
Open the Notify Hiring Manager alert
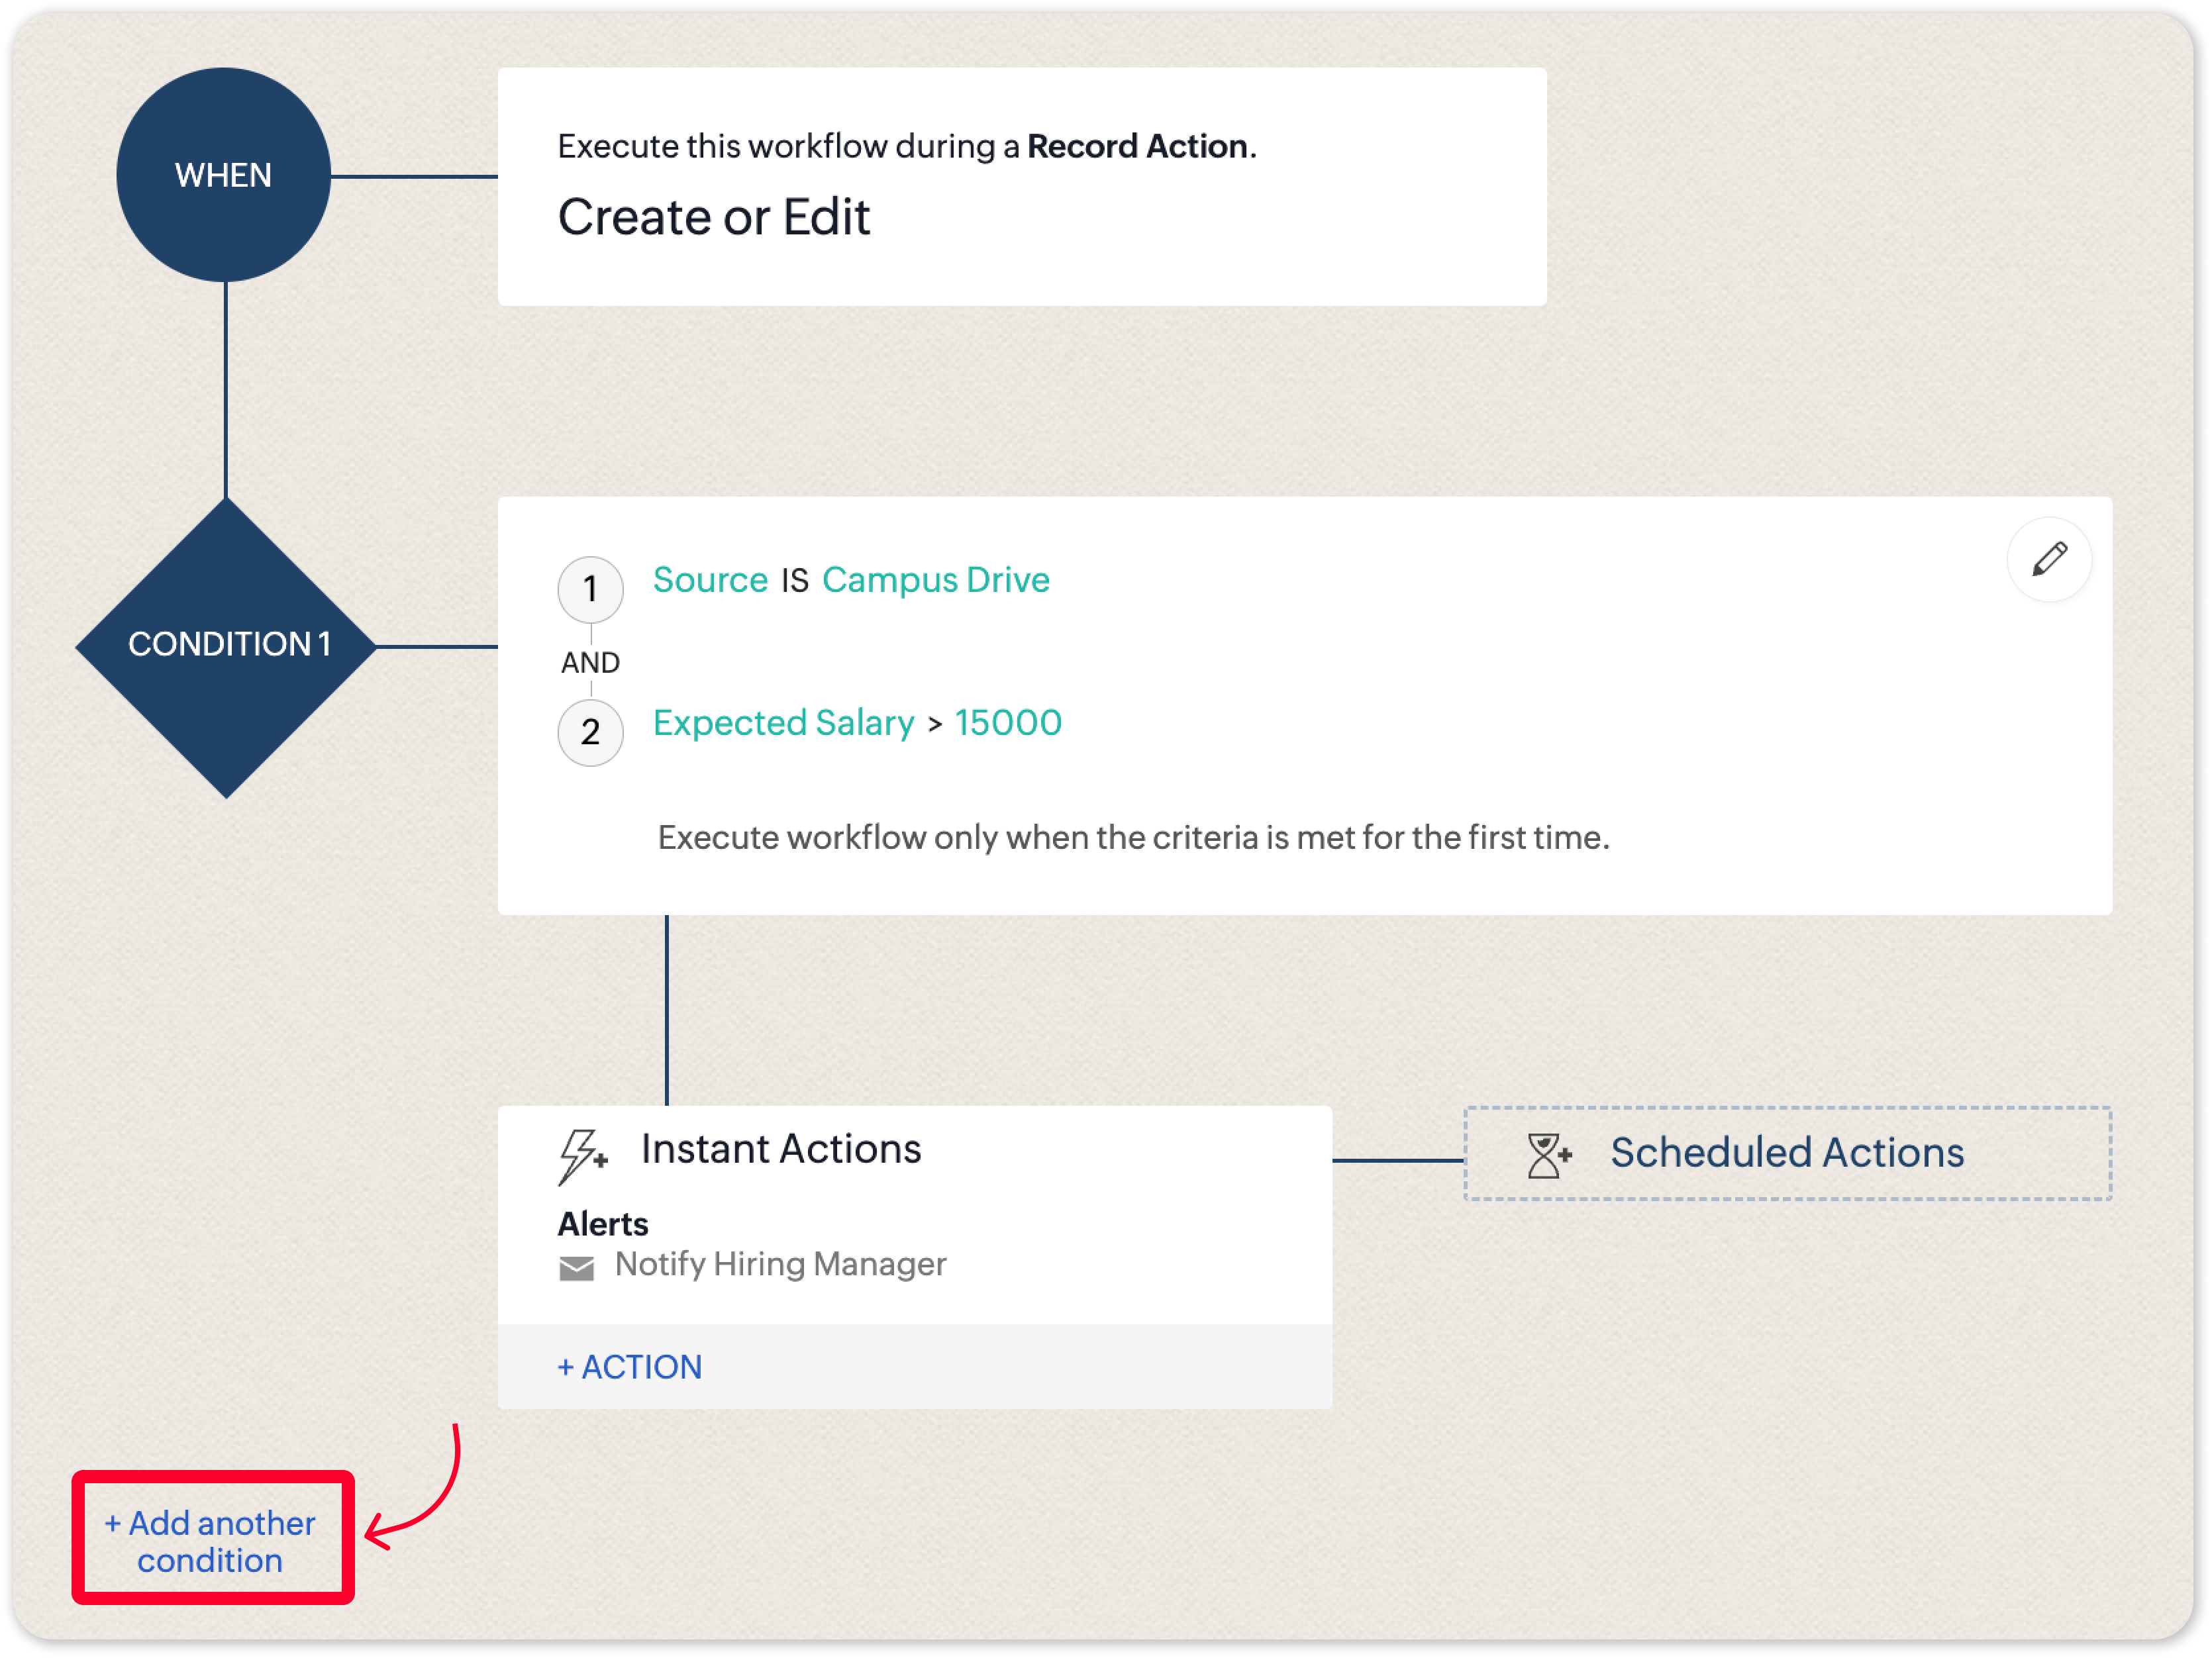(780, 1264)
